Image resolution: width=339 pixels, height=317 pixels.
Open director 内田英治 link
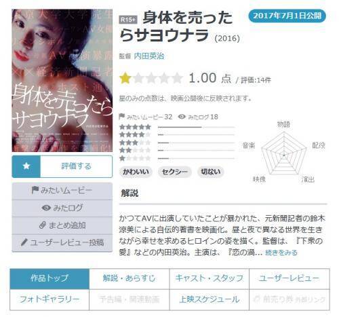tap(149, 56)
